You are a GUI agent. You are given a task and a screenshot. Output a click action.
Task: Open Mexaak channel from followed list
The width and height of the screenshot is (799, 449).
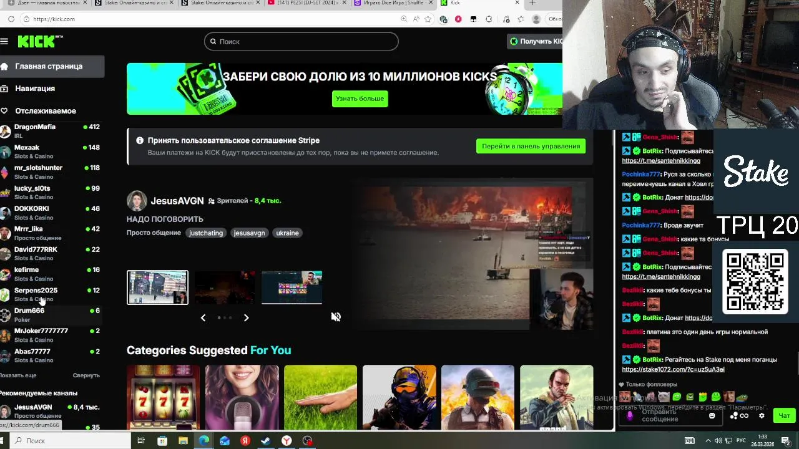click(x=50, y=152)
